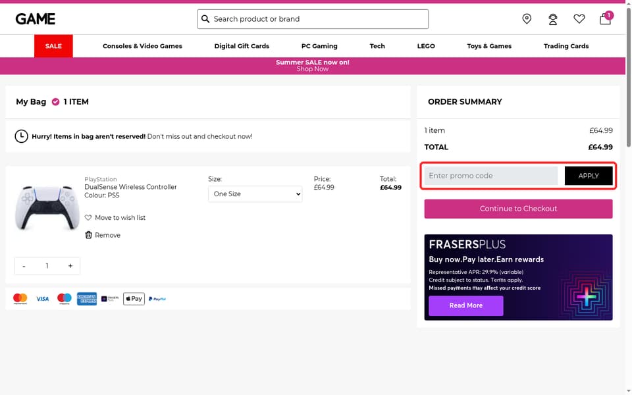This screenshot has height=395, width=632.
Task: Open Digital Gift Cards menu
Action: click(242, 46)
